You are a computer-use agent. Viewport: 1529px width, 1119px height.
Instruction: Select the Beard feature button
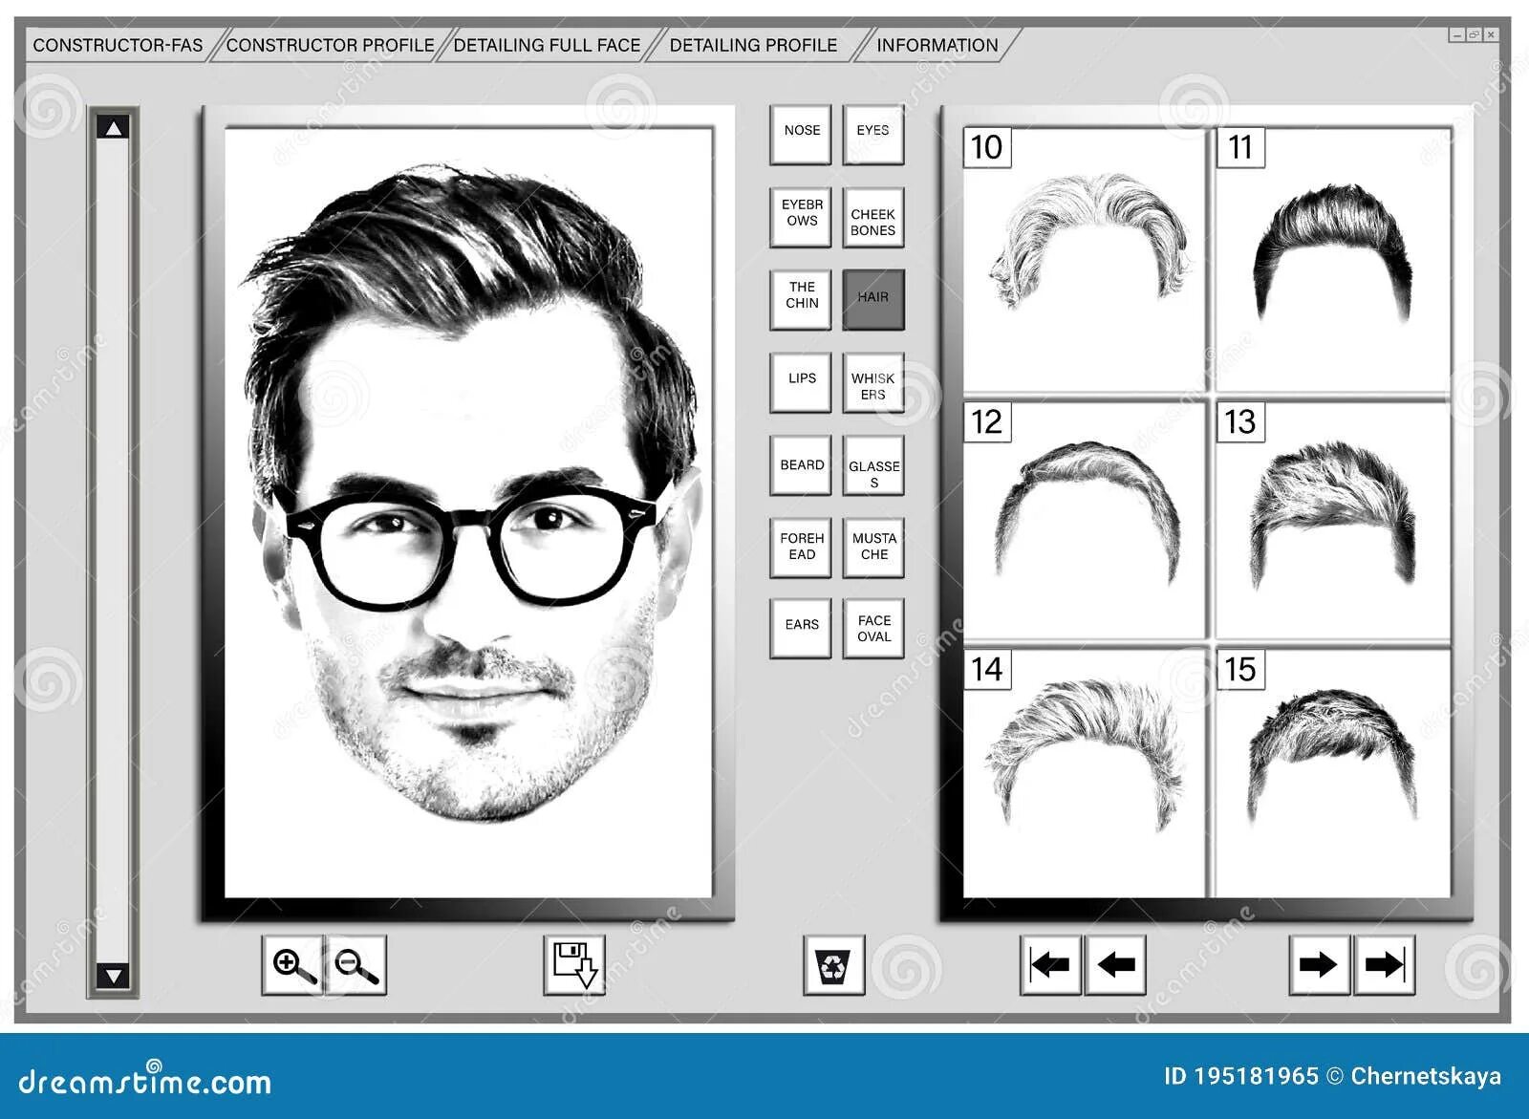click(801, 465)
